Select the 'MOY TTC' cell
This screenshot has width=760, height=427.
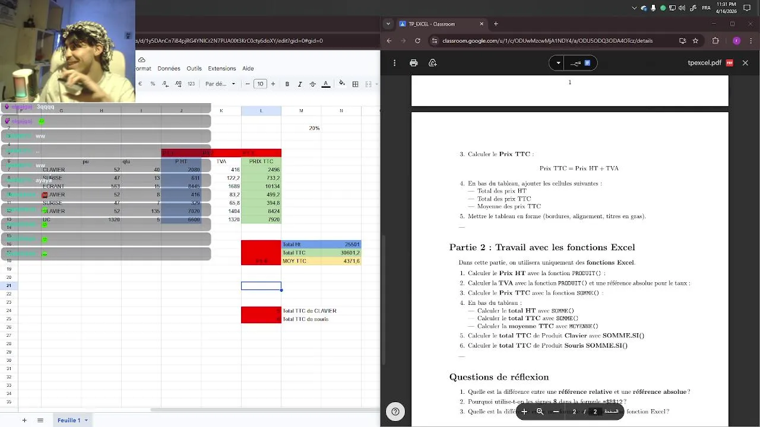coord(301,261)
